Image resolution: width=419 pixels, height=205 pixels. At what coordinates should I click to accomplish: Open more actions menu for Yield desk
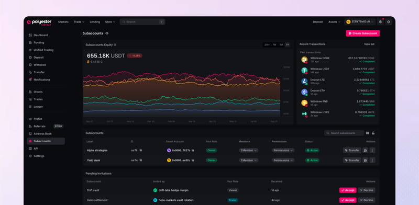click(372, 160)
